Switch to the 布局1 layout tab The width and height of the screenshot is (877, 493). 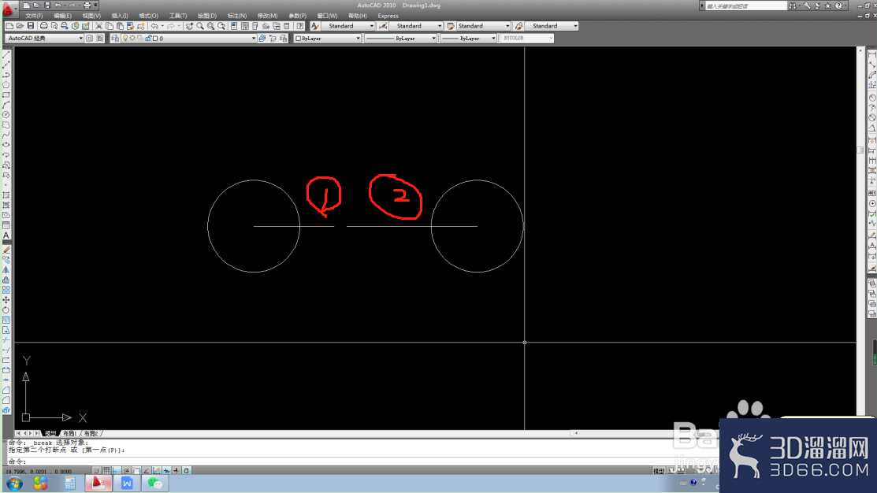coord(69,433)
